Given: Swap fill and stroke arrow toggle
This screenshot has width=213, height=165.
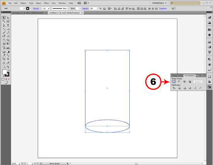Looking at the screenshot, I should click(9, 70).
